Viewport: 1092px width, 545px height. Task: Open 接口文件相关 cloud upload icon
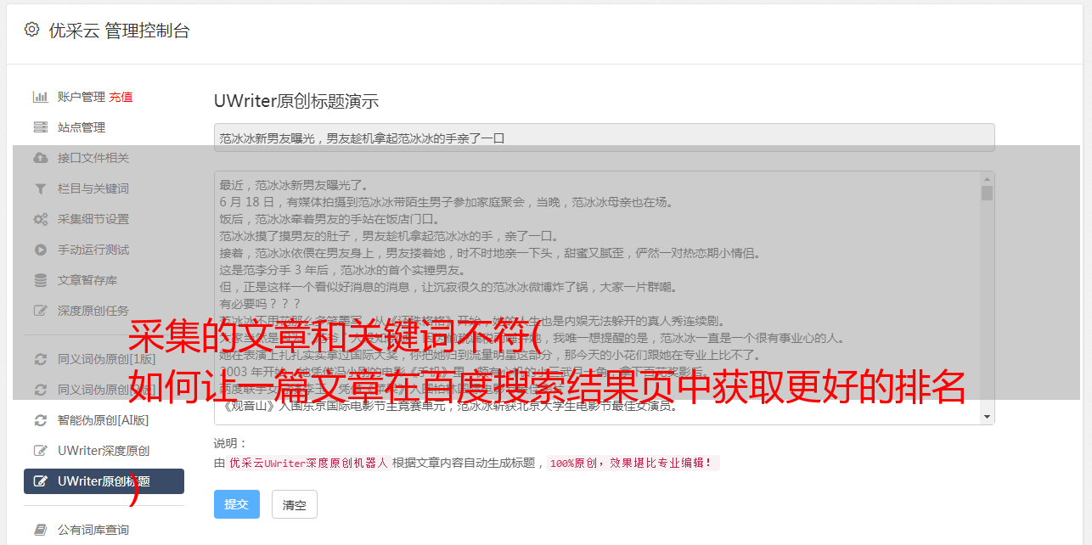click(x=40, y=158)
